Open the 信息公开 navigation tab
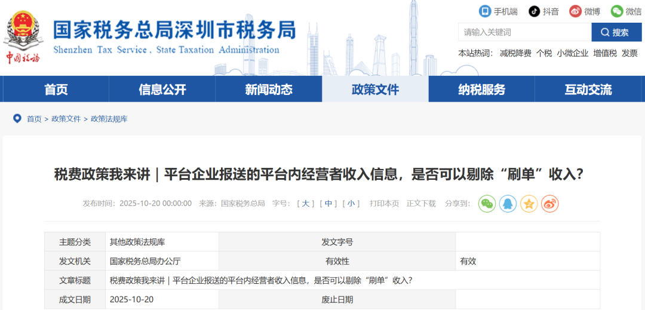Image resolution: width=645 pixels, height=310 pixels. 162,89
